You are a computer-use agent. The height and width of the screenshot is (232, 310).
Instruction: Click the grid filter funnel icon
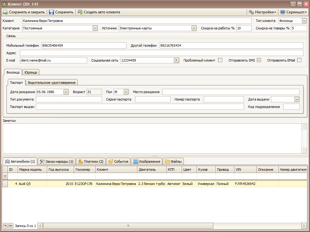pyautogui.click(x=5, y=176)
